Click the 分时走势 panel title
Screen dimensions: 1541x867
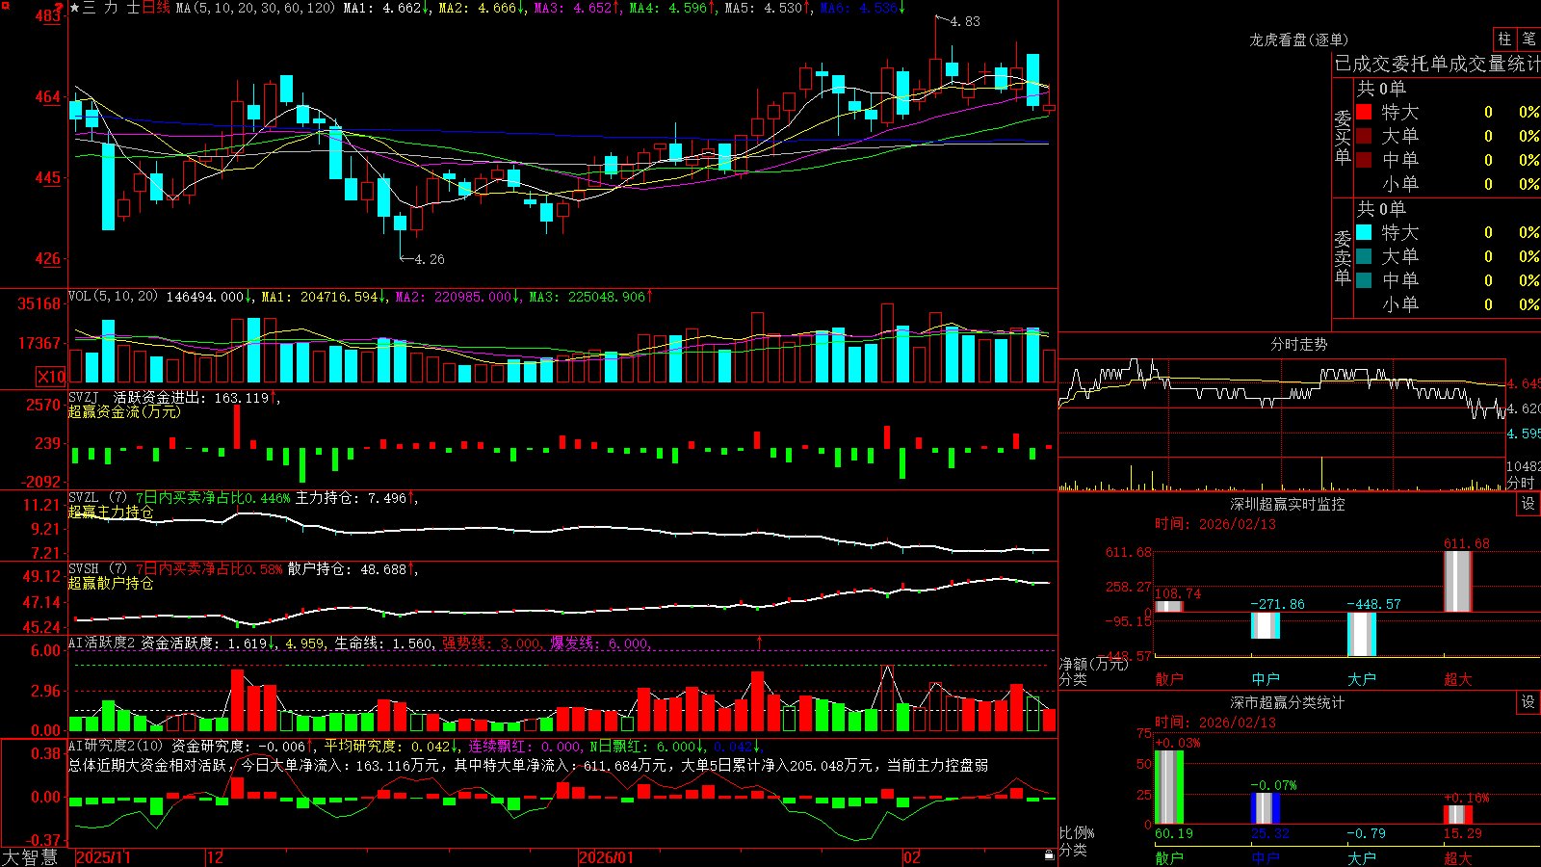coord(1299,344)
